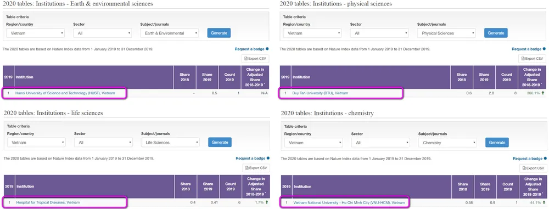Open Vietnam National University - Ho Chi Minh City link
Screen dimensions: 549x209
[x=349, y=203]
